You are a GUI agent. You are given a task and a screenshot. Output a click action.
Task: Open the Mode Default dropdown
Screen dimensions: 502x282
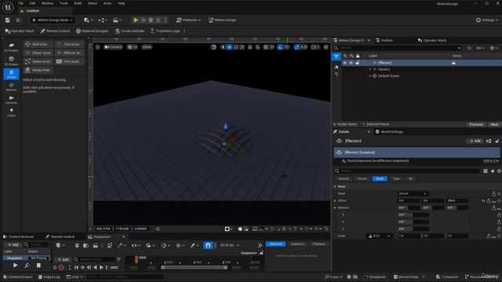pyautogui.click(x=413, y=193)
